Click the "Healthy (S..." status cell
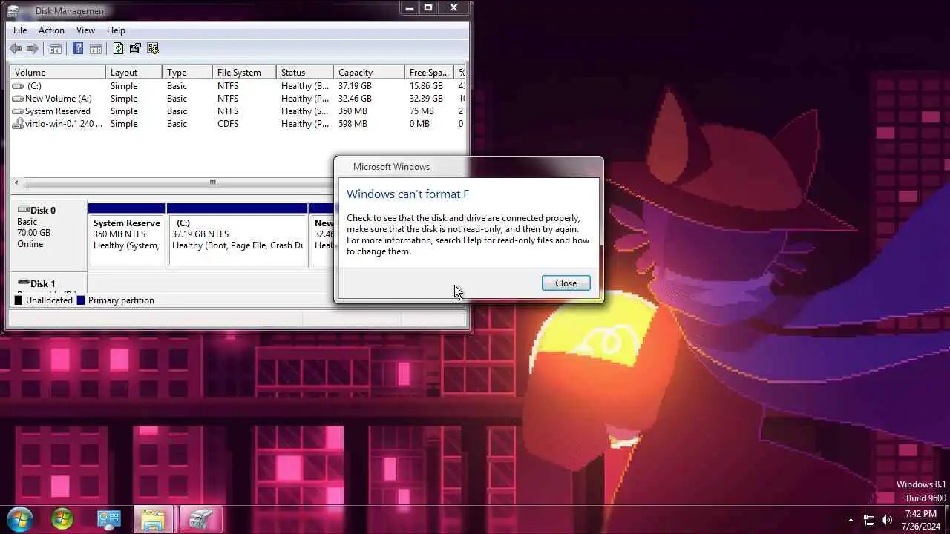Viewport: 950px width, 534px height. (x=305, y=111)
